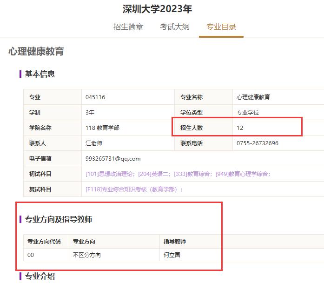Click the college name 118 教育学部
This screenshot has width=324, height=284.
pyautogui.click(x=102, y=128)
